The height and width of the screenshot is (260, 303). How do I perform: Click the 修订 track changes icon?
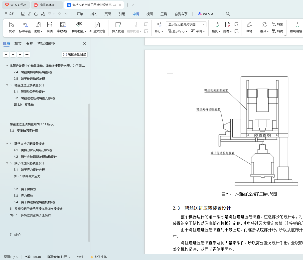pyautogui.click(x=159, y=24)
